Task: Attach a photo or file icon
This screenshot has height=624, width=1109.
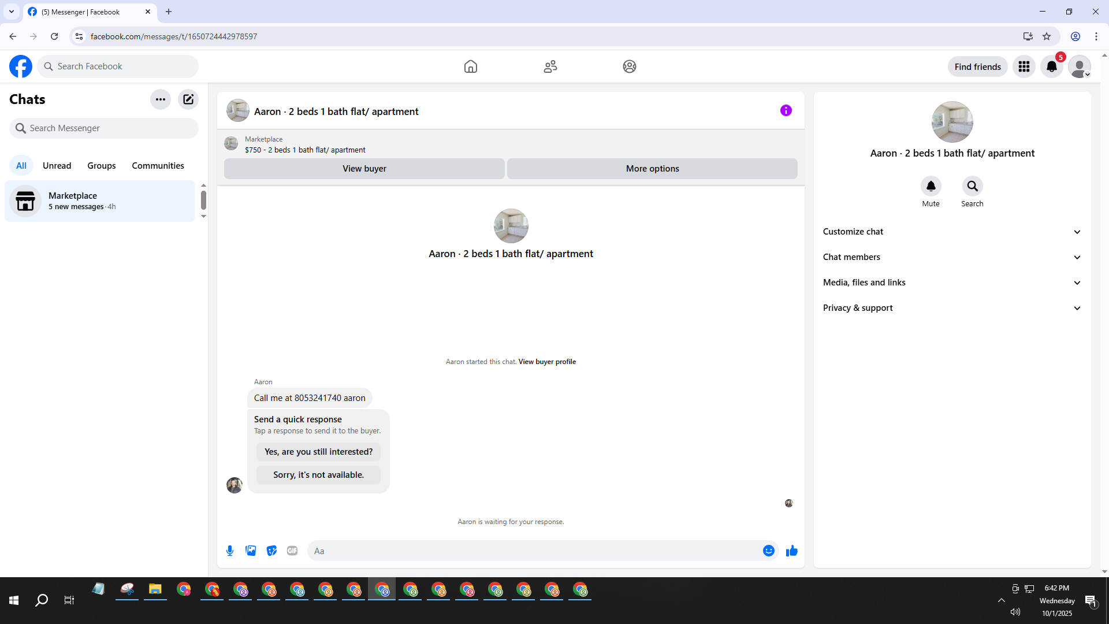Action: coord(251,551)
